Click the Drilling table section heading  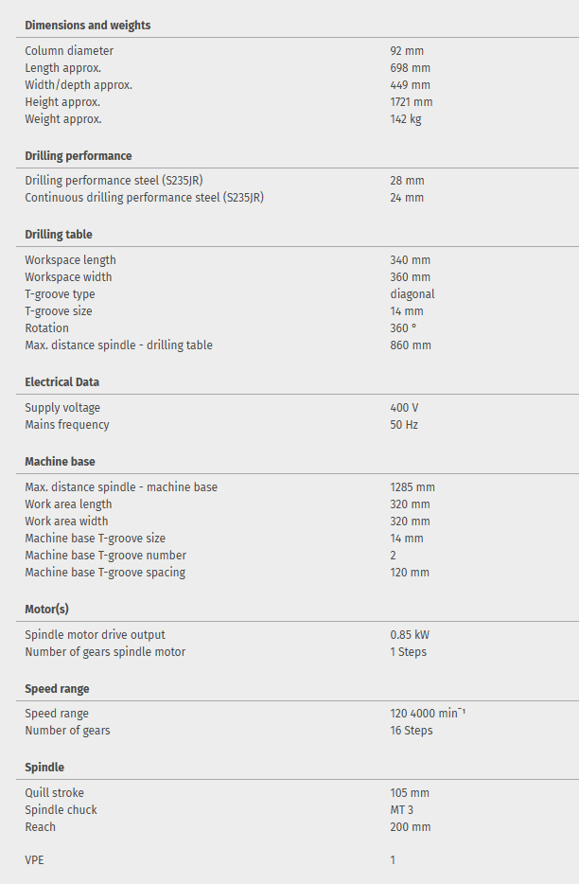point(58,235)
